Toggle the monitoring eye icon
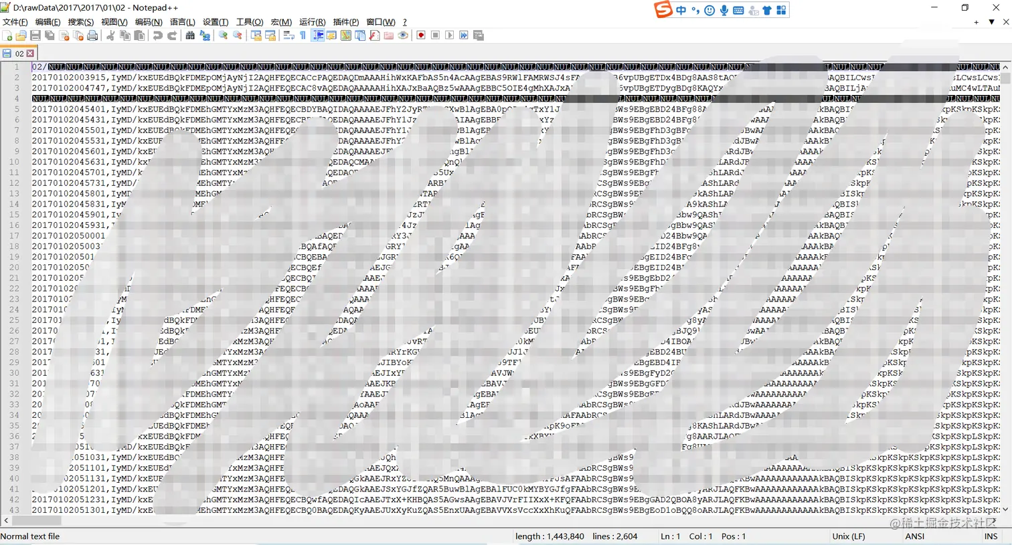Image resolution: width=1012 pixels, height=545 pixels. [x=403, y=35]
